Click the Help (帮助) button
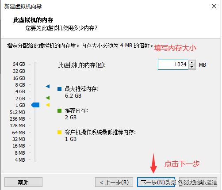This screenshot has height=190, width=222. (23, 182)
